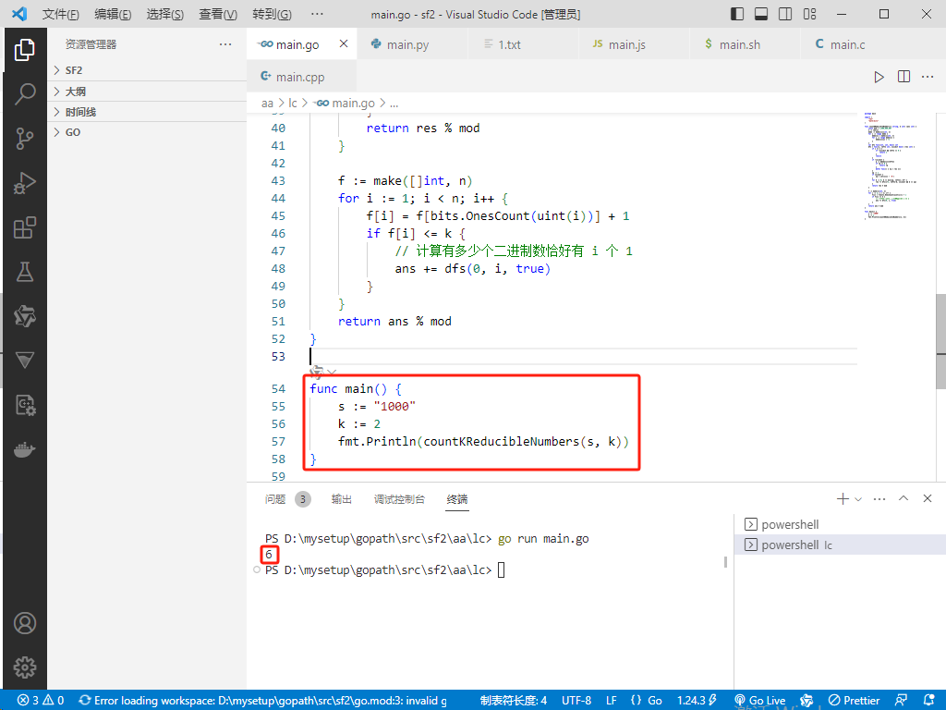Start Go Live server
946x710 pixels.
click(759, 701)
